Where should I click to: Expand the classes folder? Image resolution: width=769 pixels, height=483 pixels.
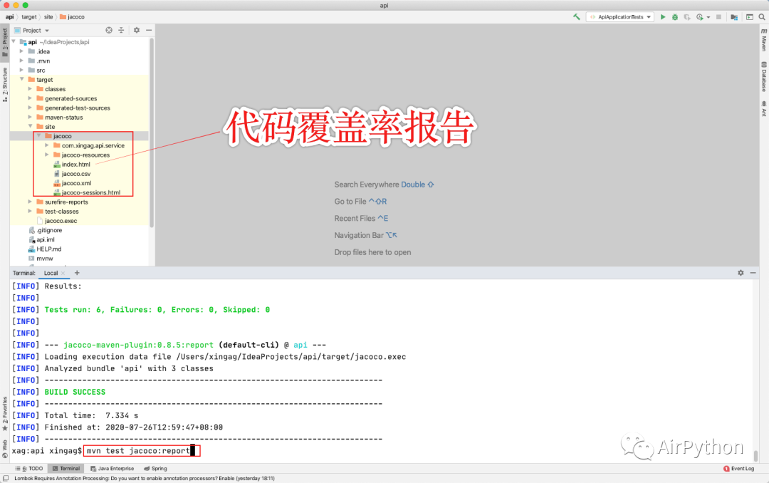click(x=30, y=89)
